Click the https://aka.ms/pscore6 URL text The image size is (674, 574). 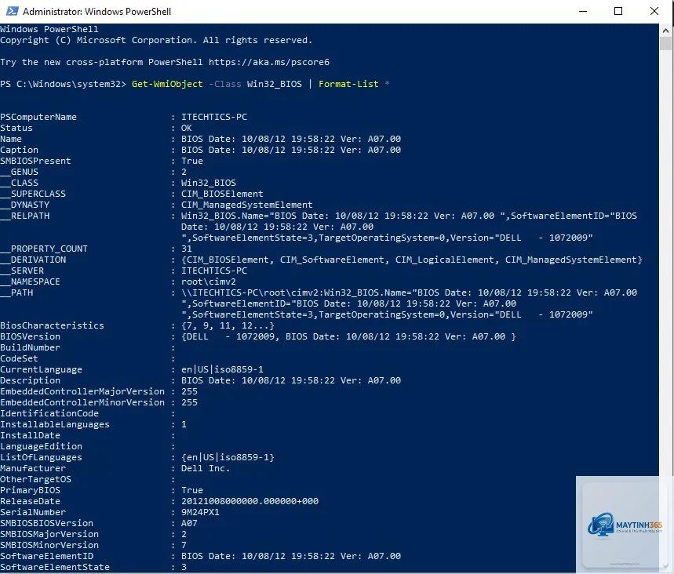(269, 62)
